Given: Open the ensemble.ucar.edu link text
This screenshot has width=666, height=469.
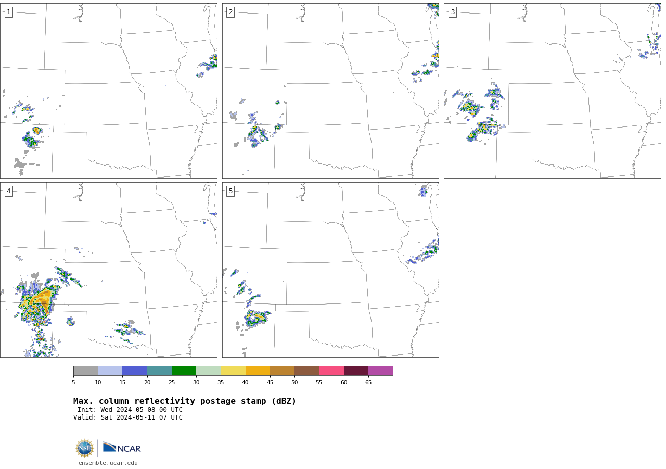Looking at the screenshot, I should [108, 463].
